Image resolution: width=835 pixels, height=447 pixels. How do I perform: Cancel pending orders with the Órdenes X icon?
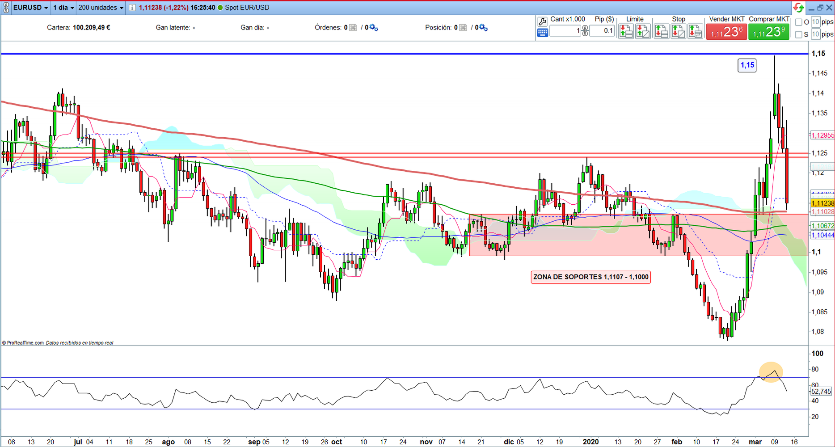coord(353,28)
